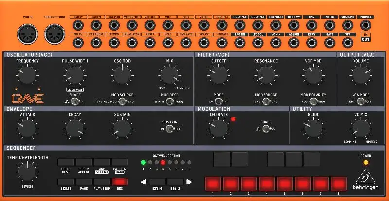This screenshot has height=201, width=389.
Task: Click the TEMPO/GATE LENGTH knob
Action: (27, 172)
